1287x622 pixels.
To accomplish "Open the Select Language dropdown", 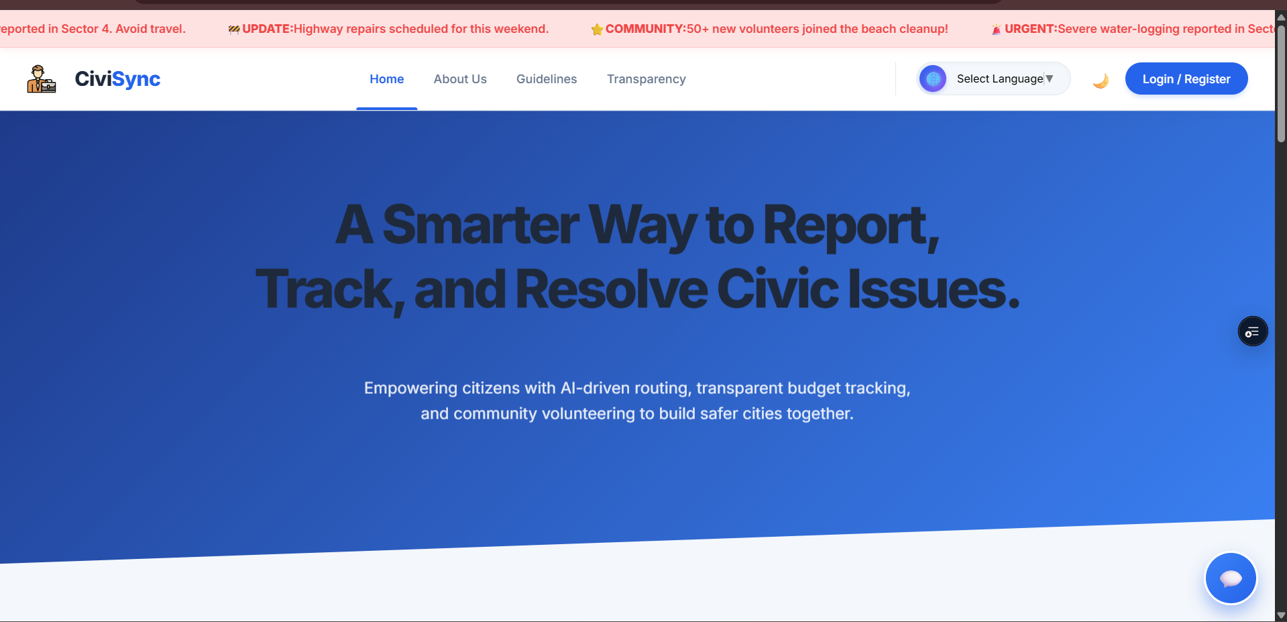I will (x=1001, y=79).
